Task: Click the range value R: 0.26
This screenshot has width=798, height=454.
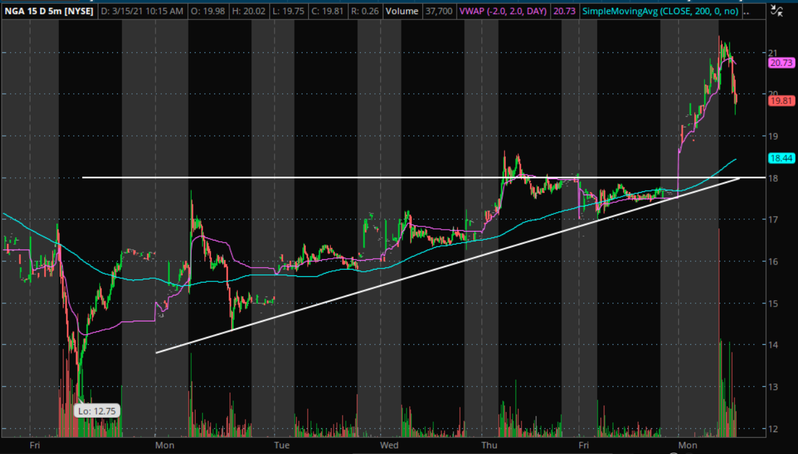Action: tap(365, 12)
